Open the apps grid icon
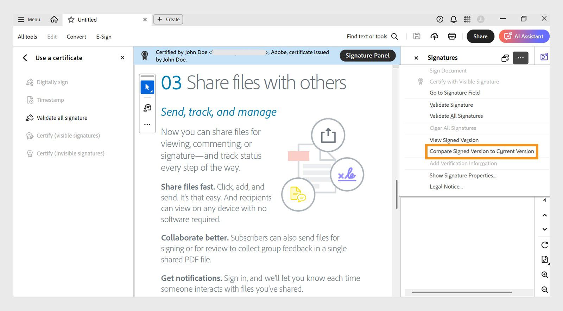The image size is (563, 311). [467, 19]
